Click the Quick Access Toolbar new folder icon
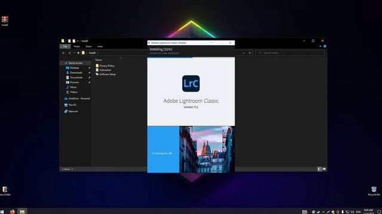 click(x=74, y=41)
